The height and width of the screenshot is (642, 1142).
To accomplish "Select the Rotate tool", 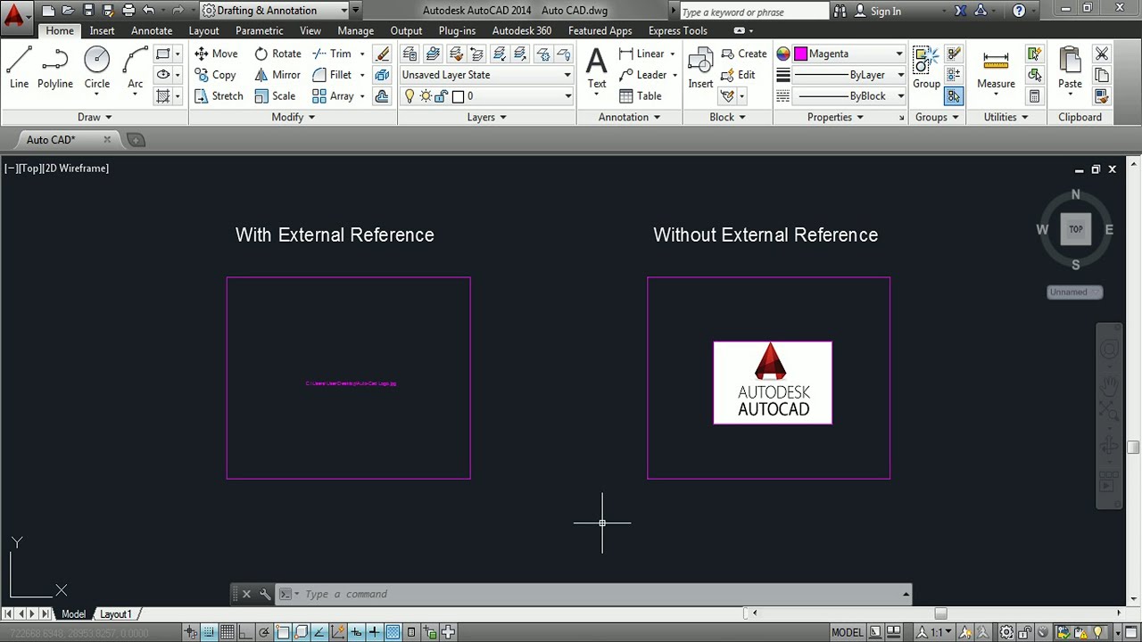I will 277,53.
